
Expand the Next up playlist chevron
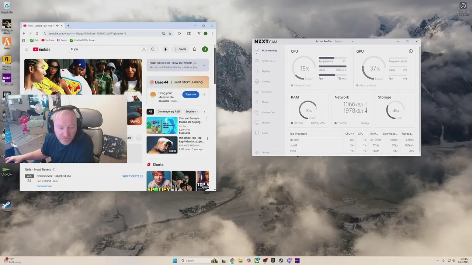coord(204,65)
